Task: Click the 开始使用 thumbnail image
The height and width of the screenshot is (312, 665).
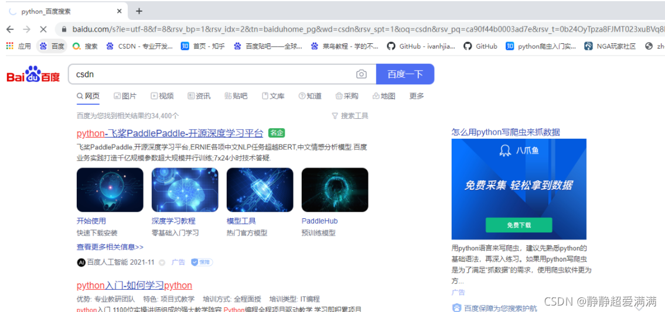Action: pyautogui.click(x=110, y=190)
